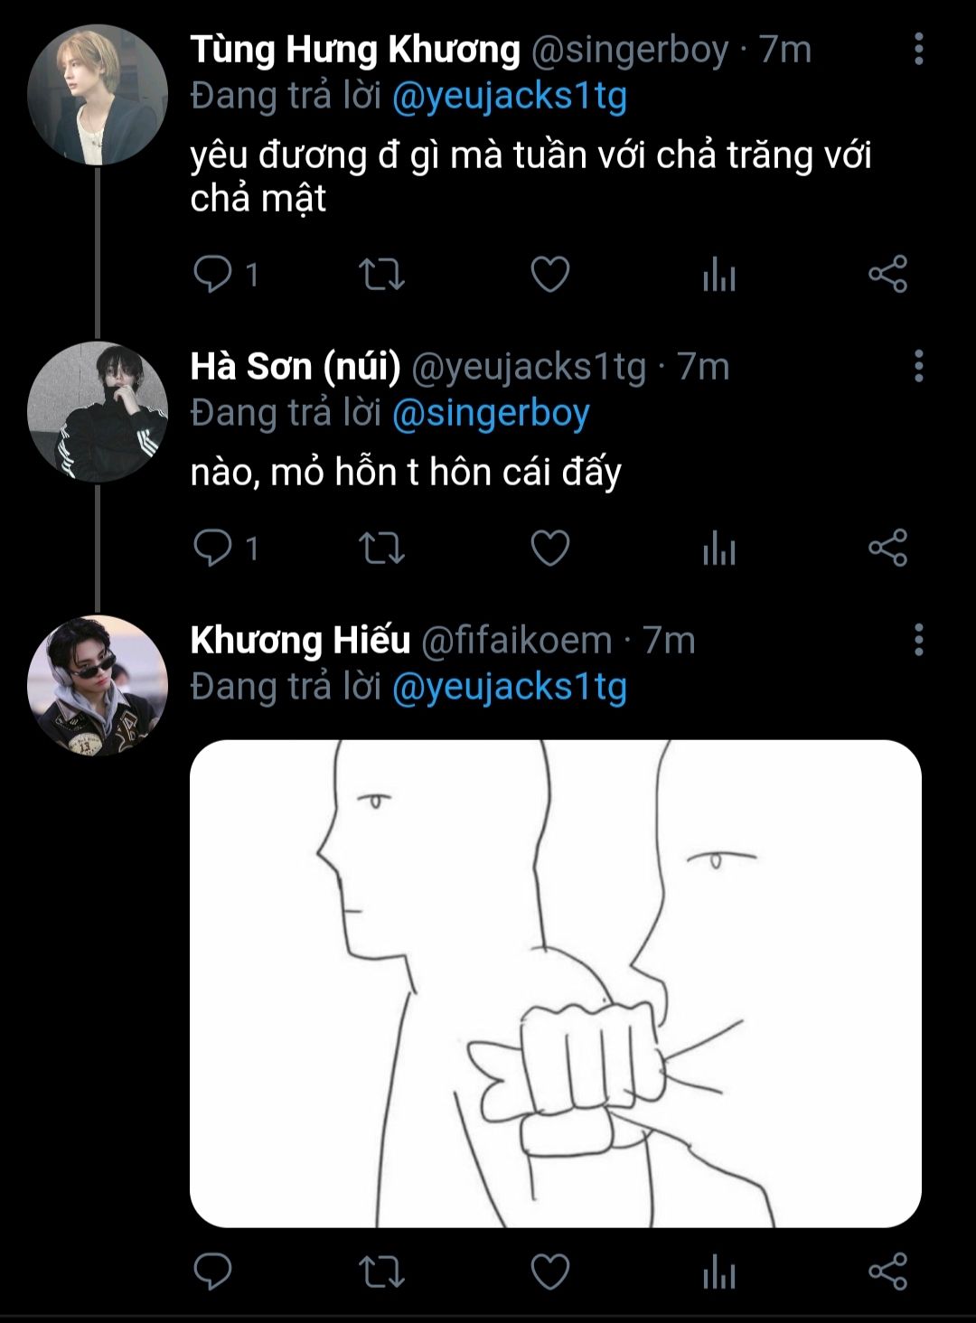The image size is (976, 1323).
Task: Like Hà Sơn's reply tweet
Action: click(549, 548)
